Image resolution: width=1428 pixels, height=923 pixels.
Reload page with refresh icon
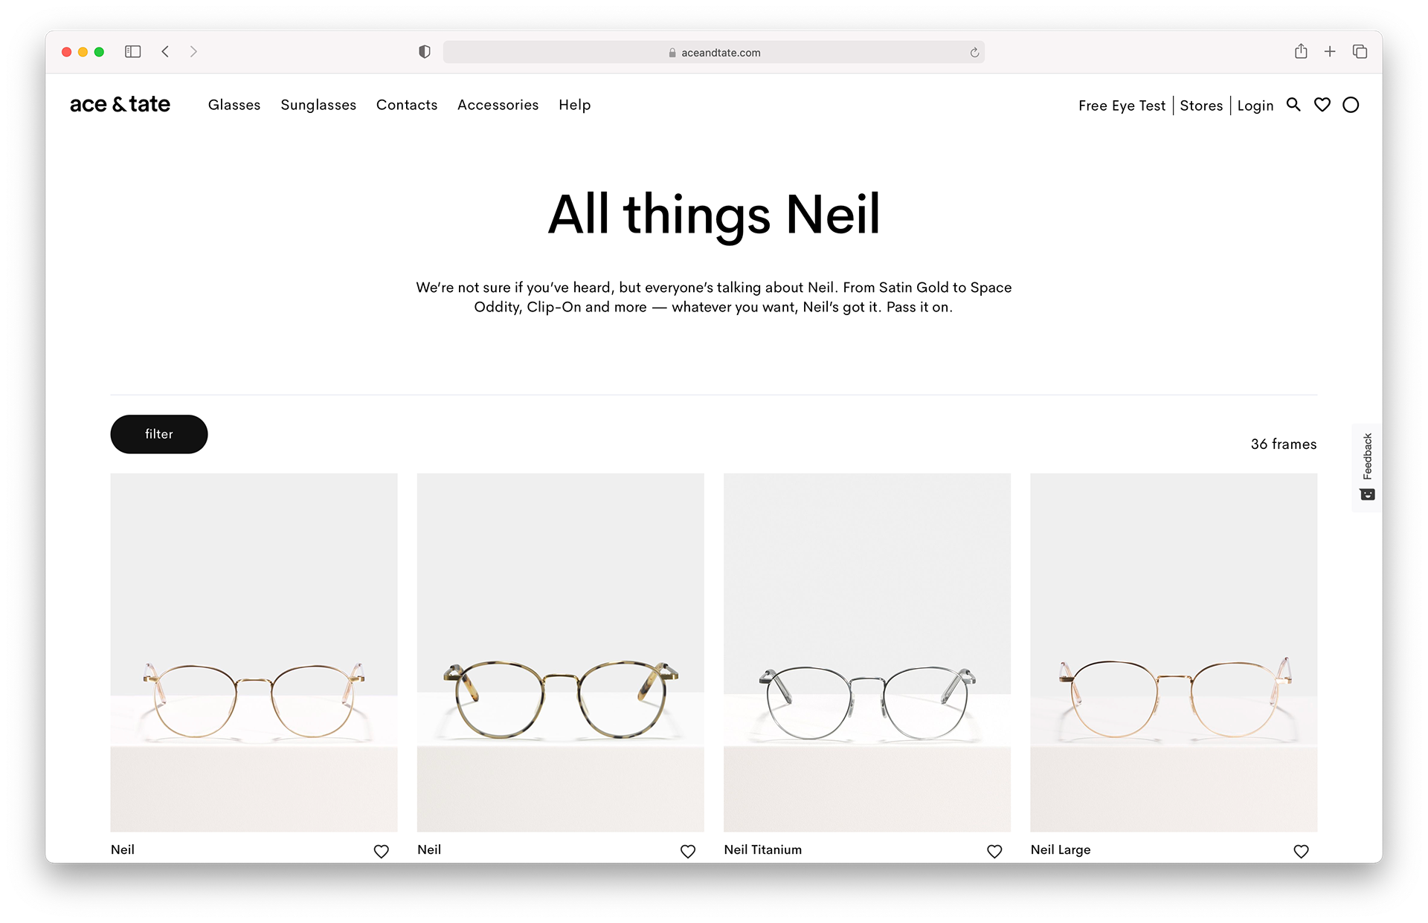974,53
